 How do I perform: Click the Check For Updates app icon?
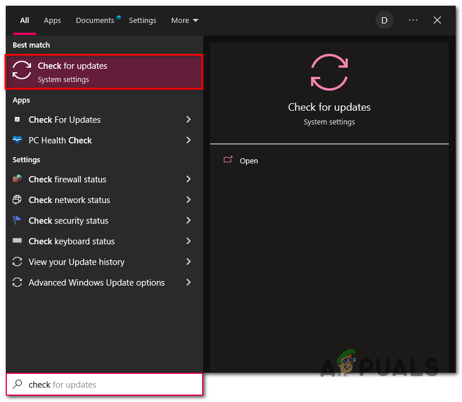point(17,119)
